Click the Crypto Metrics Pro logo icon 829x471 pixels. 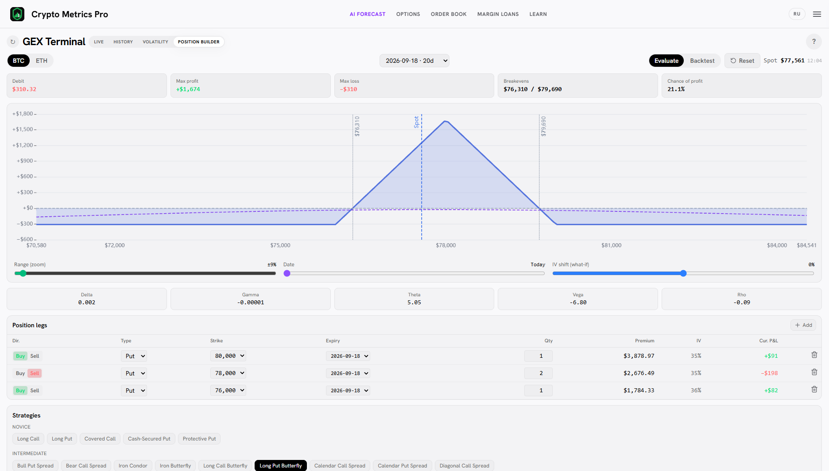pyautogui.click(x=17, y=14)
